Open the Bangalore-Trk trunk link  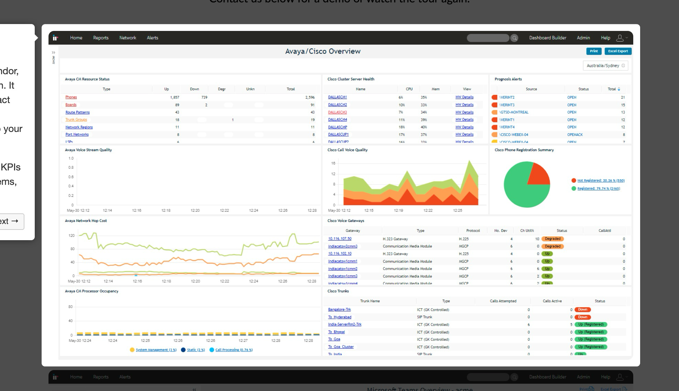[339, 309]
